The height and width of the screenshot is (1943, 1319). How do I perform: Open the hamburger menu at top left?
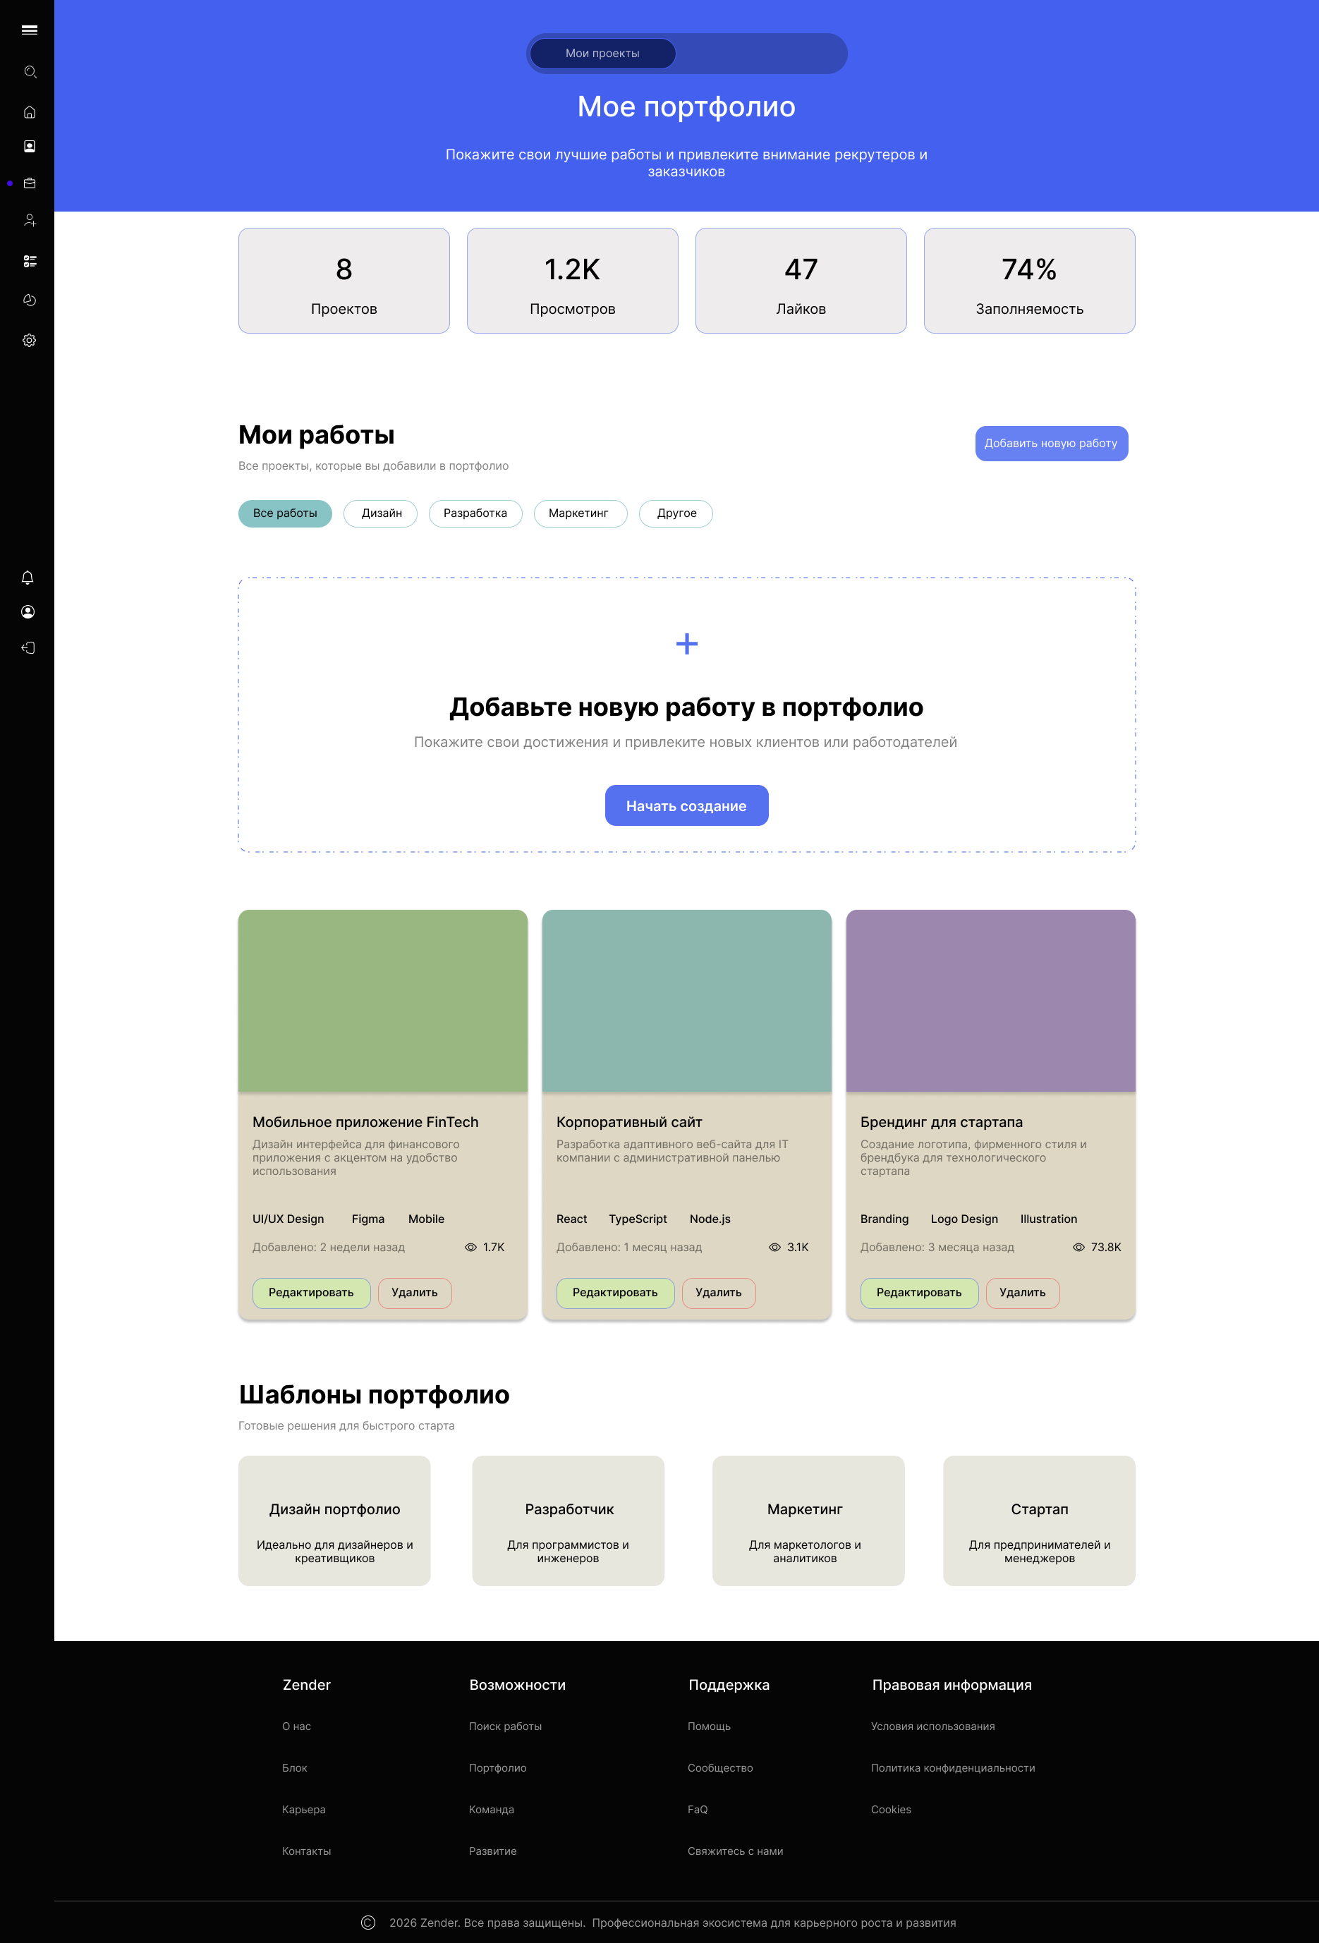(x=30, y=29)
